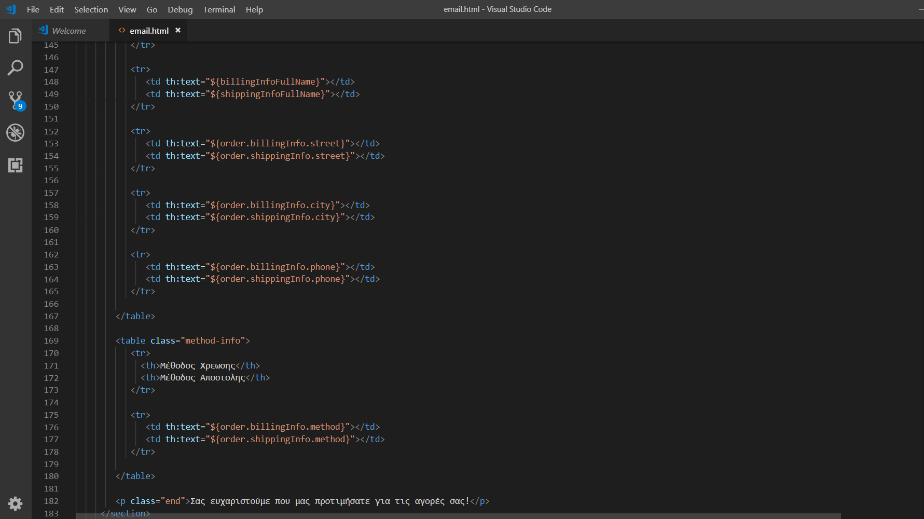Click the closing </table> tag on line 180
The height and width of the screenshot is (519, 924).
click(135, 476)
